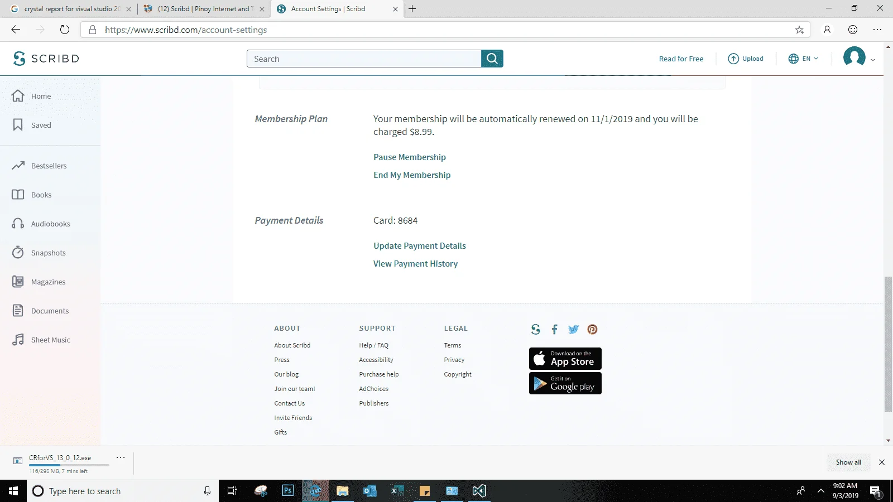Image resolution: width=893 pixels, height=502 pixels.
Task: Close the Account Settings tab
Action: click(x=395, y=9)
